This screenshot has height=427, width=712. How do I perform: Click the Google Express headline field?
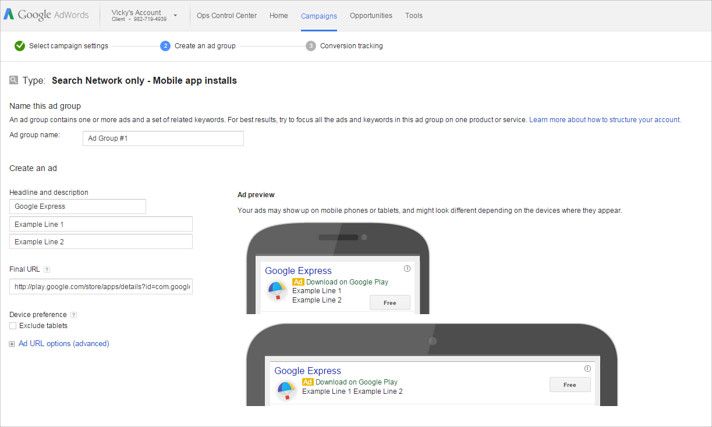pyautogui.click(x=77, y=207)
